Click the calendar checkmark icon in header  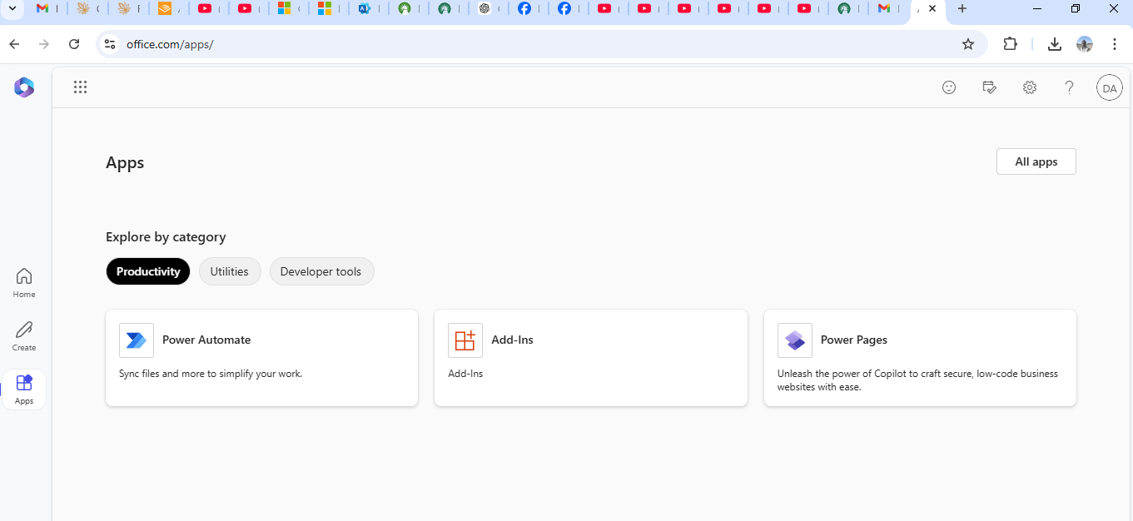(990, 87)
